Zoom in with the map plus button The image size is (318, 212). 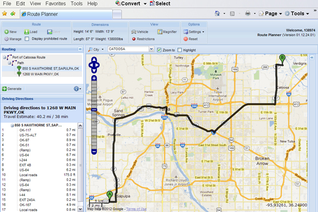(94, 78)
